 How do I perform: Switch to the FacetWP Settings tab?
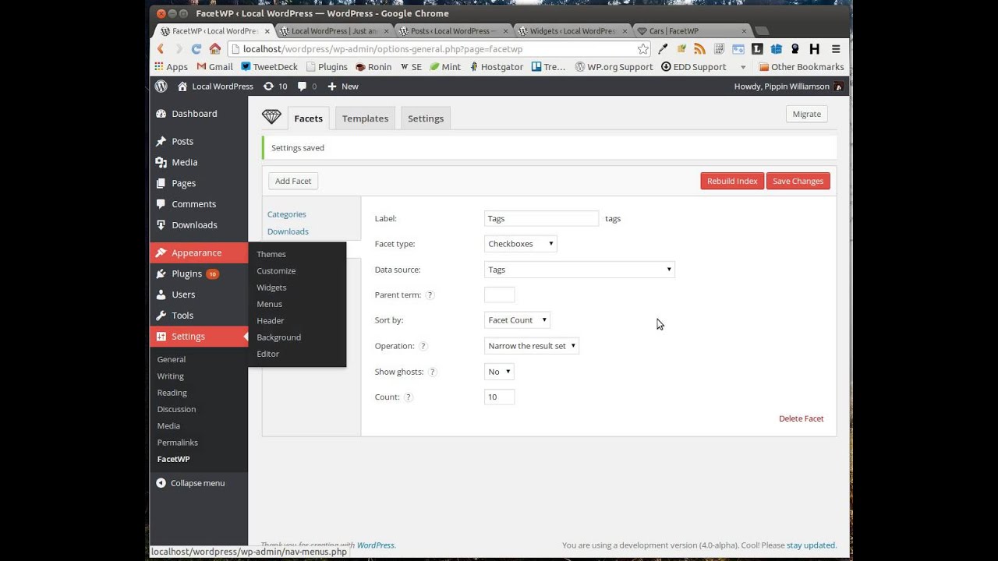click(426, 118)
